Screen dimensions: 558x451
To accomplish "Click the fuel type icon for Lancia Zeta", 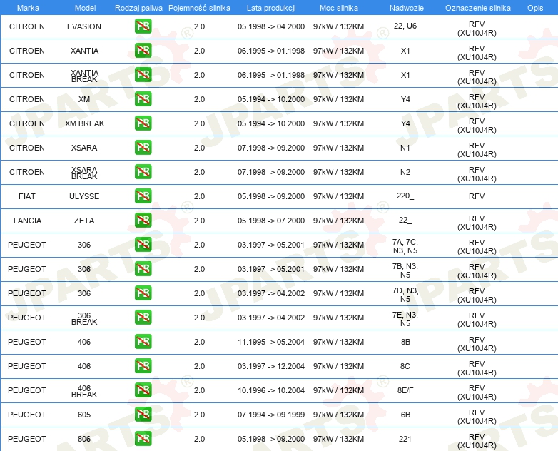I will click(x=143, y=220).
